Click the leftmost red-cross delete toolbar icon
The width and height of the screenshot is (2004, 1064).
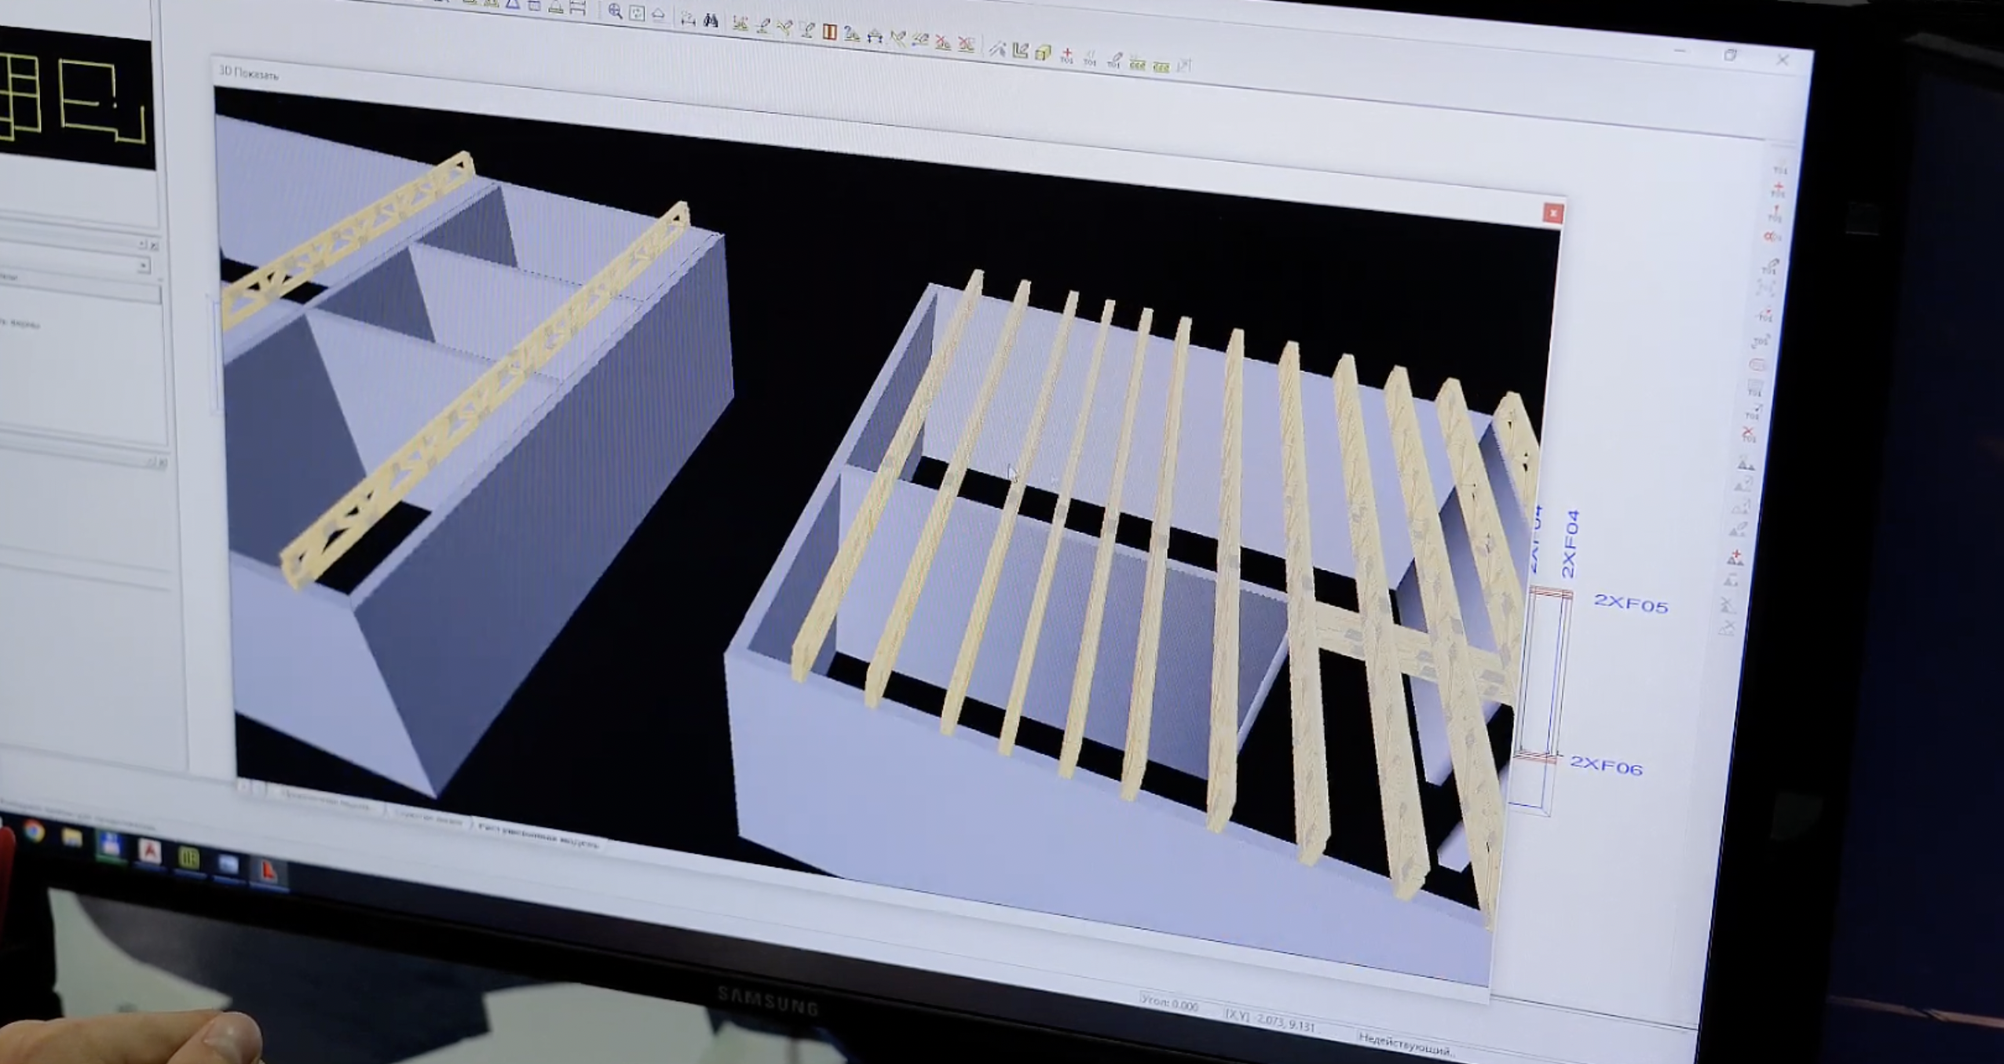click(x=943, y=43)
